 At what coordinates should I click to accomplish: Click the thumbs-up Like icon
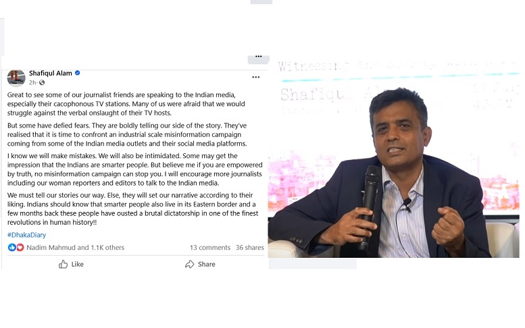tap(63, 264)
